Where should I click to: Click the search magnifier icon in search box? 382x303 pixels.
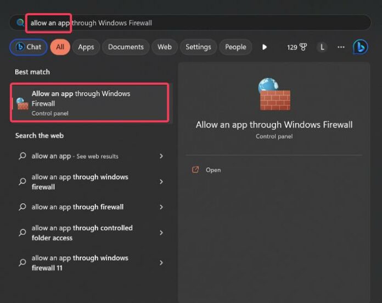pyautogui.click(x=21, y=23)
